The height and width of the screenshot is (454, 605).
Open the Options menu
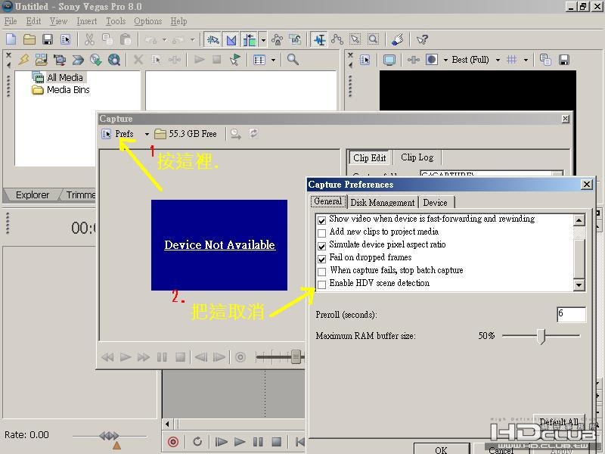pyautogui.click(x=147, y=21)
